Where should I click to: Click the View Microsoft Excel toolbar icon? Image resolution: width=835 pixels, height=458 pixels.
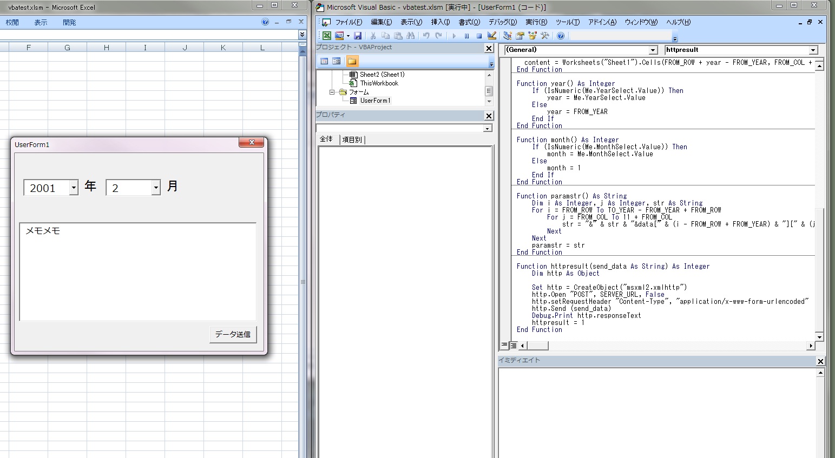click(327, 36)
